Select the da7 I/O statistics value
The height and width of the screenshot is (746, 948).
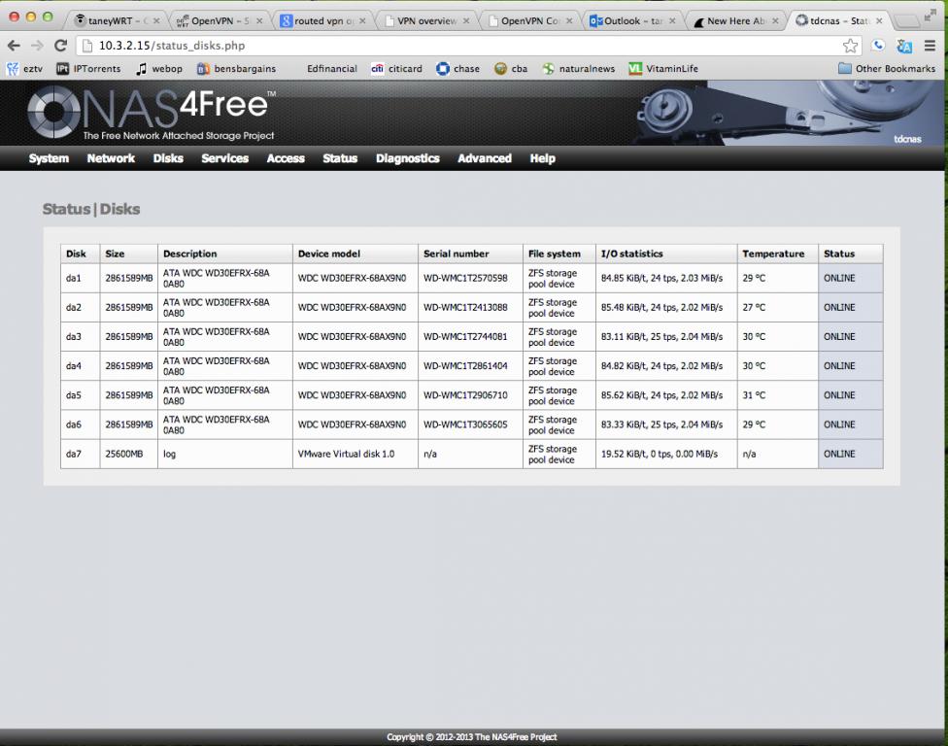tap(659, 454)
